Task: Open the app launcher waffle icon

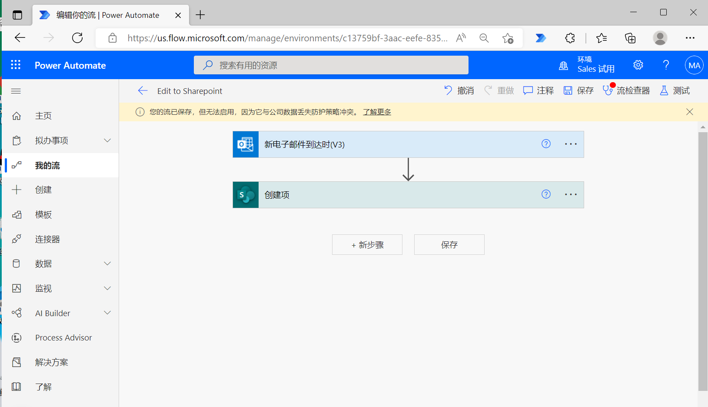Action: tap(16, 65)
